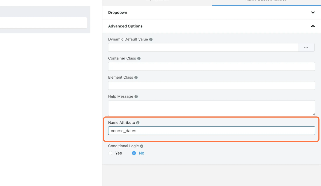Viewport: 321px width, 186px height.
Task: Click inside the Element Class field
Action: [x=211, y=86]
